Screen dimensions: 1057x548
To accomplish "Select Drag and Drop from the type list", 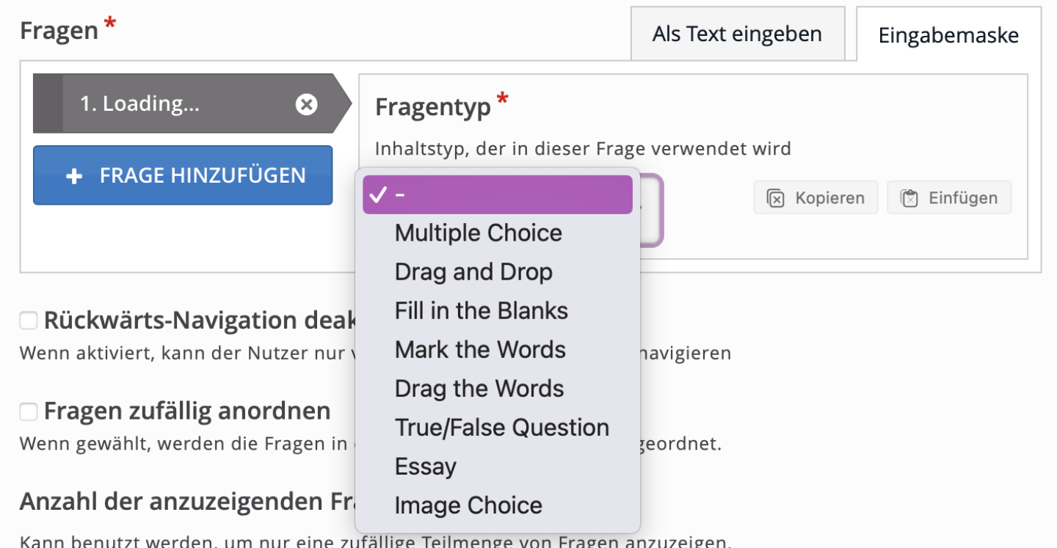I will (x=473, y=271).
